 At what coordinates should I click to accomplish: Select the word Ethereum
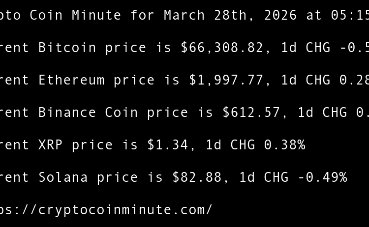(x=71, y=80)
